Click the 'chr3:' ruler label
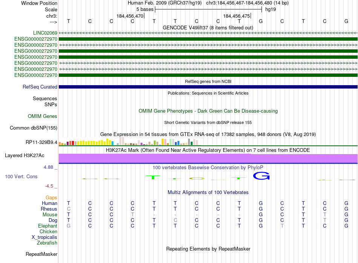 [52, 16]
